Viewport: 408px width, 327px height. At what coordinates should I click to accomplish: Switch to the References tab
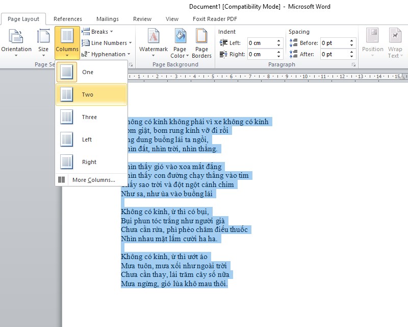pos(68,19)
